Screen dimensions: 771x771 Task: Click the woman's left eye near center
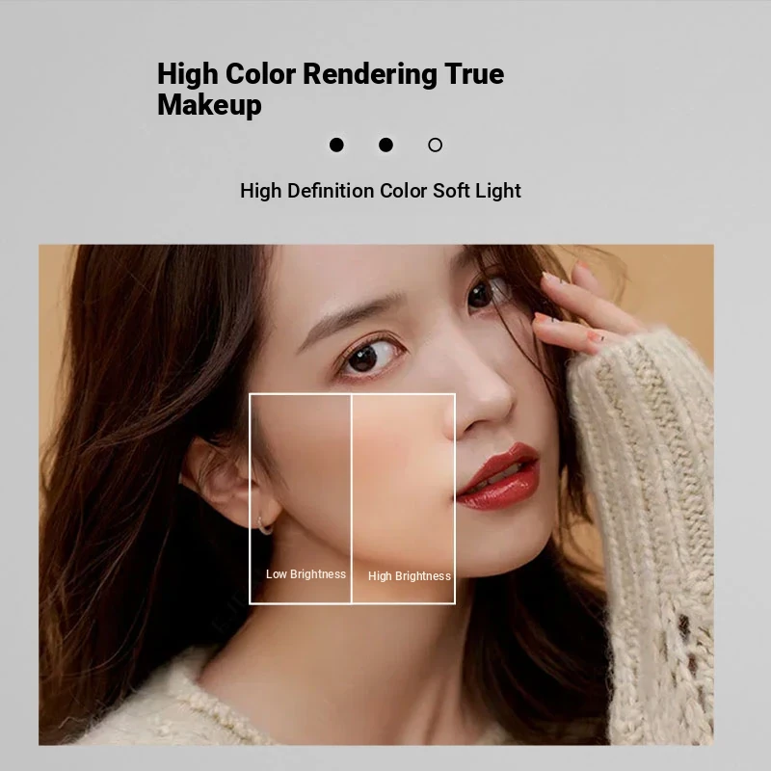370,356
